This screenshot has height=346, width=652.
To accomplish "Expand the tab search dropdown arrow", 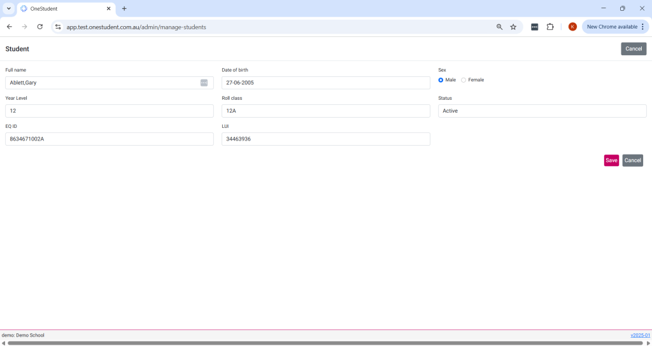I will pyautogui.click(x=9, y=8).
